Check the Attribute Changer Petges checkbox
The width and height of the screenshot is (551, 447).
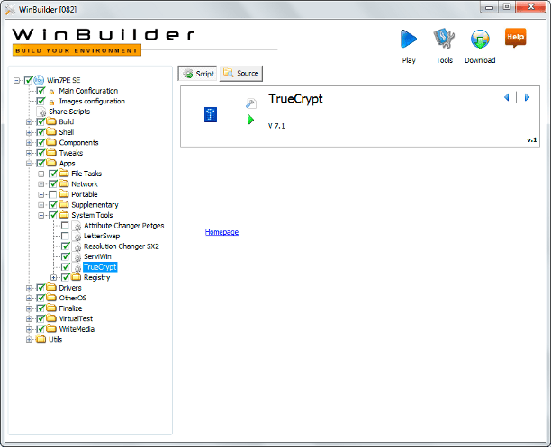click(65, 226)
